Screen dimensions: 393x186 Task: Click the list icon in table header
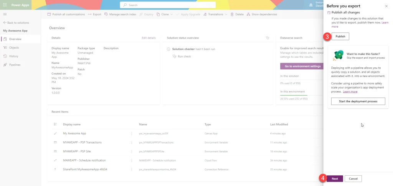[55, 124]
